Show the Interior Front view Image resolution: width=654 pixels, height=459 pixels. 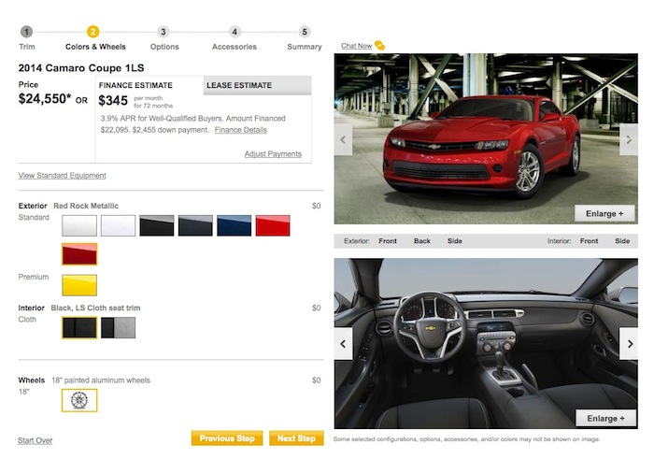[x=589, y=241]
